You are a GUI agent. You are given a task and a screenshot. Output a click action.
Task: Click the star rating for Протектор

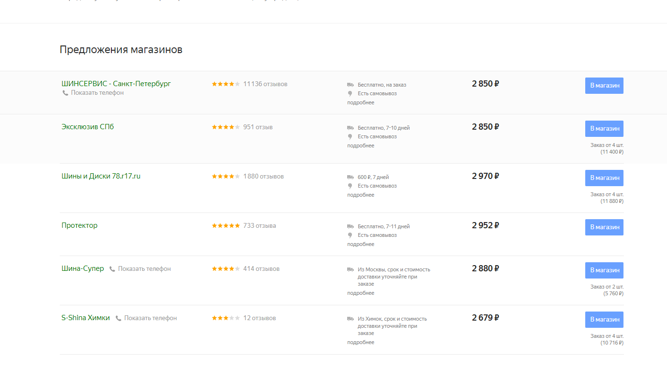pyautogui.click(x=226, y=226)
